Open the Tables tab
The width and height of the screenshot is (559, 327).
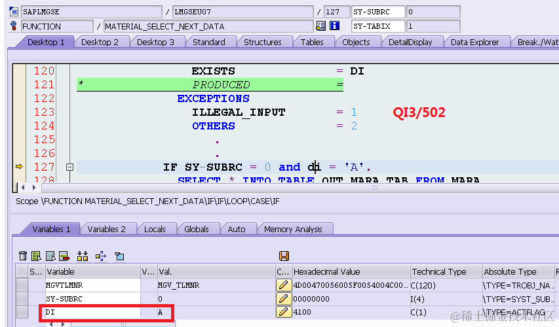[x=311, y=42]
